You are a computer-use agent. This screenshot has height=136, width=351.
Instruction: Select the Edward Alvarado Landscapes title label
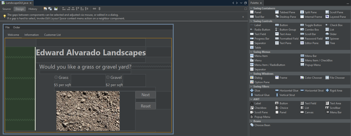[x=91, y=52]
